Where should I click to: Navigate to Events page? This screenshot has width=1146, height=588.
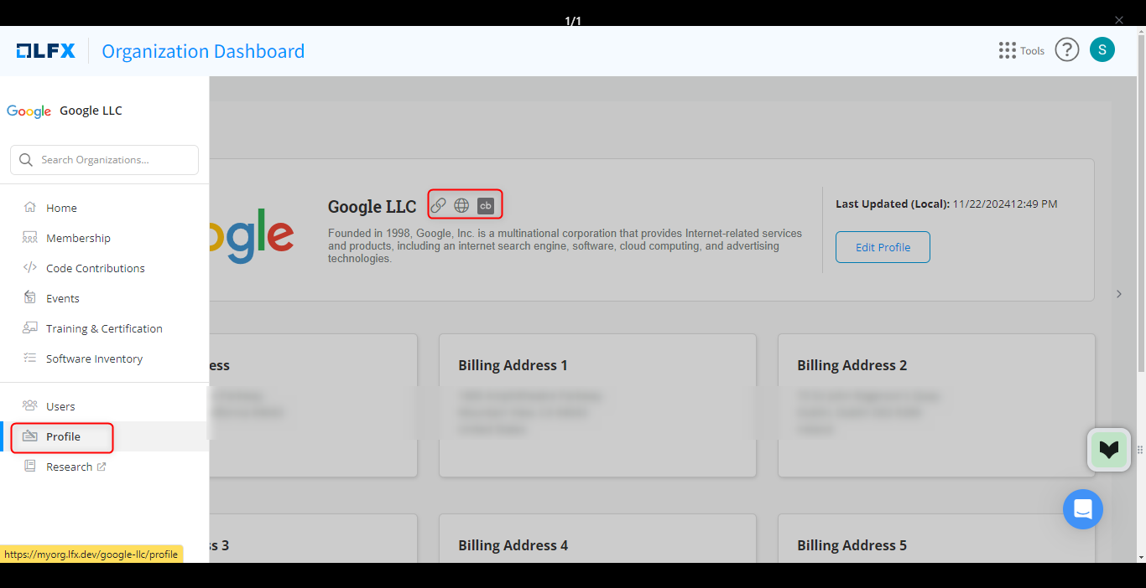(x=63, y=298)
